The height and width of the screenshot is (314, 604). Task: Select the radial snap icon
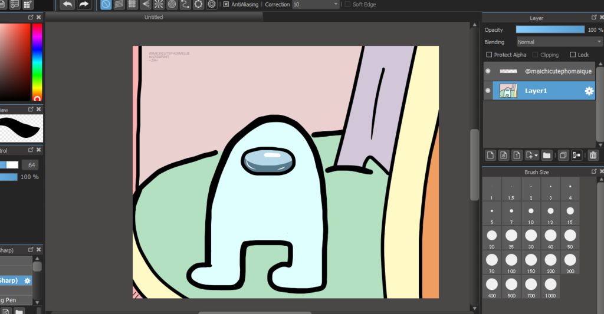pos(159,5)
